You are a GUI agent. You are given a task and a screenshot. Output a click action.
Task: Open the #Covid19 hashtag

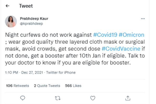pyautogui.click(x=105, y=35)
